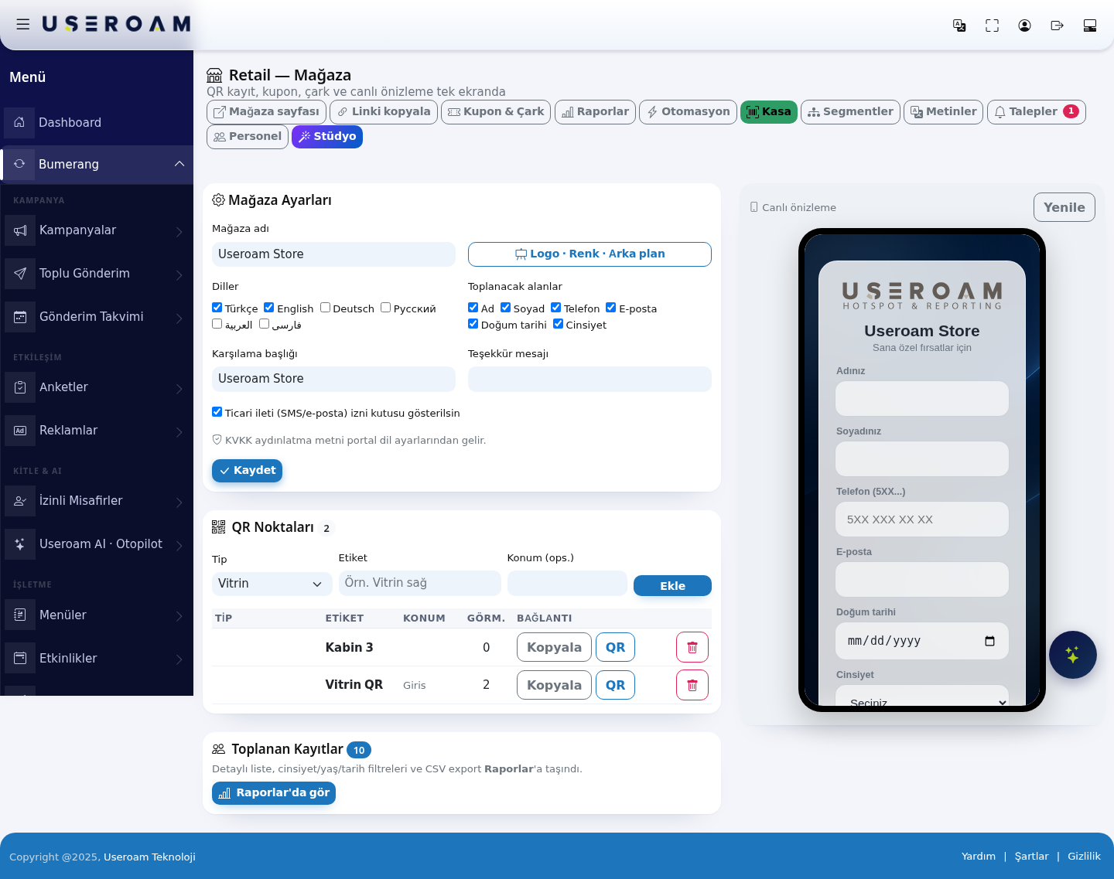The image size is (1114, 879).
Task: Expand the Useroam AI · Otopilot submenu chevron
Action: pyautogui.click(x=179, y=546)
